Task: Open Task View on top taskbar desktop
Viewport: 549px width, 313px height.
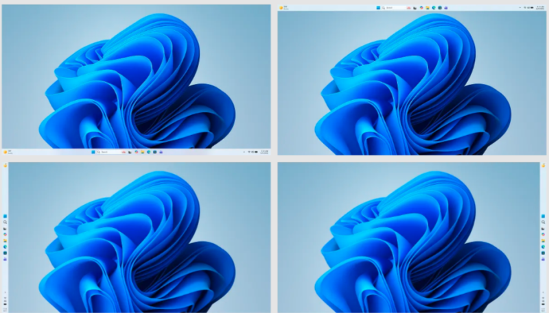Action: 415,8
